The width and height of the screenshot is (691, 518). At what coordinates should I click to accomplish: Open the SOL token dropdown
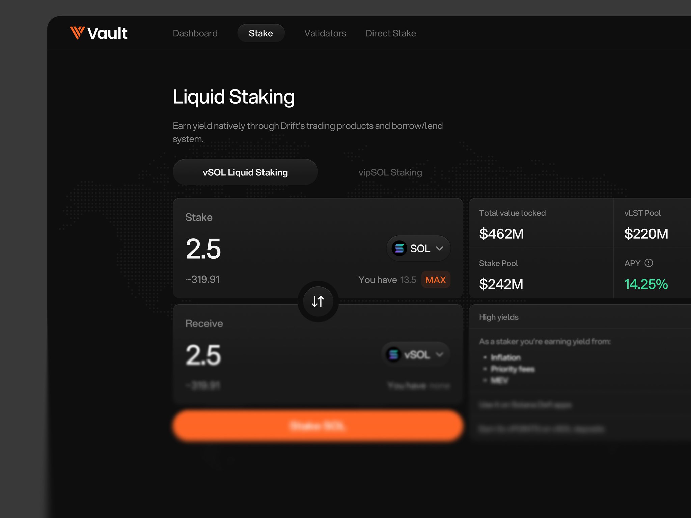418,248
